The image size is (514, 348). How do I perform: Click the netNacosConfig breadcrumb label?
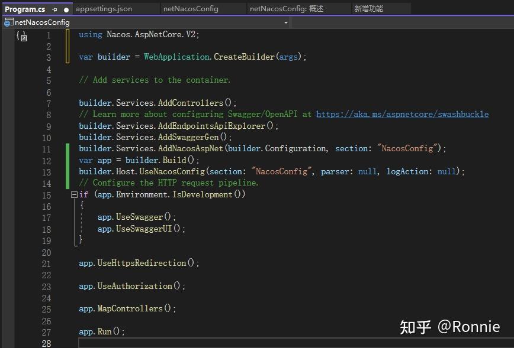pyautogui.click(x=41, y=22)
